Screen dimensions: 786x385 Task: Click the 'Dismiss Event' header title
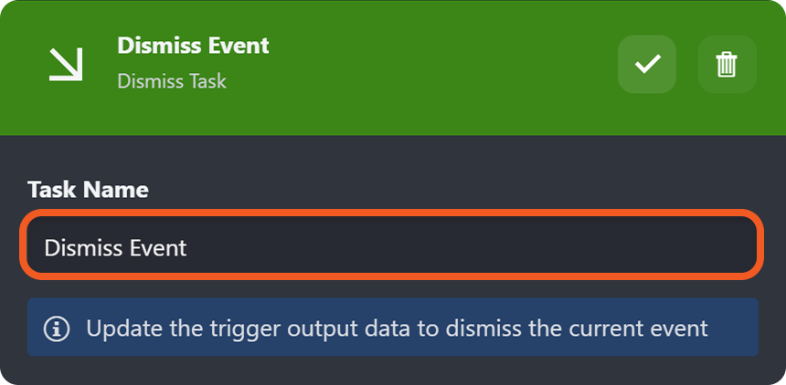tap(193, 46)
